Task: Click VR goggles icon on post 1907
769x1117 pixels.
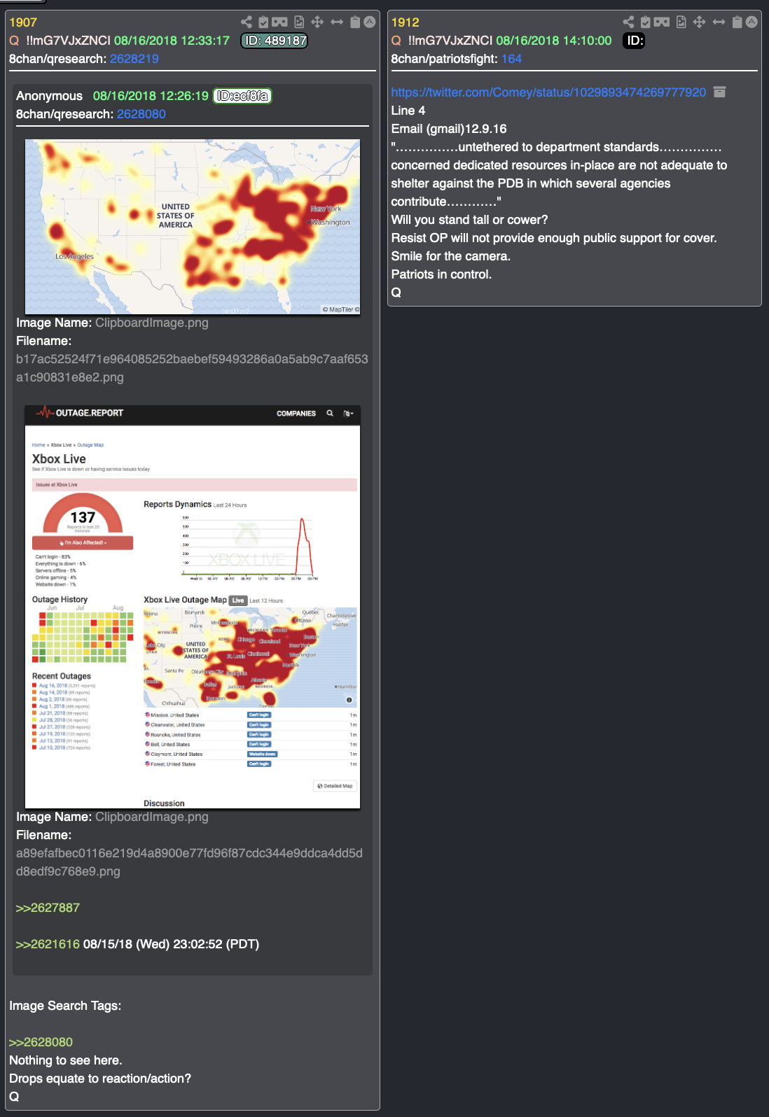Action: tap(279, 22)
